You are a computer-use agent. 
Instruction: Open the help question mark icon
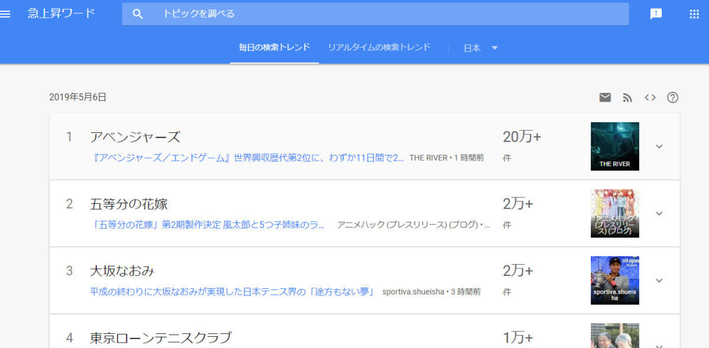(672, 97)
